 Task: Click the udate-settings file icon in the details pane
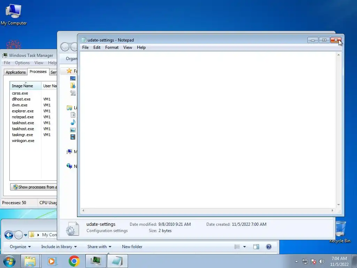(x=73, y=229)
